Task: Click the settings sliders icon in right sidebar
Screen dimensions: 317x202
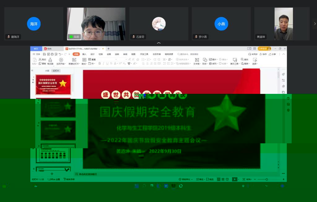Action: point(284,80)
